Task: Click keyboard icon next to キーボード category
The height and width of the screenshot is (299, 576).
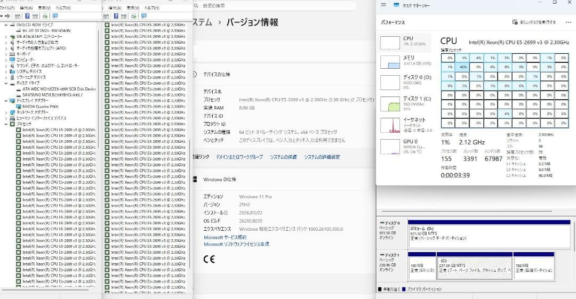Action: click(x=12, y=54)
